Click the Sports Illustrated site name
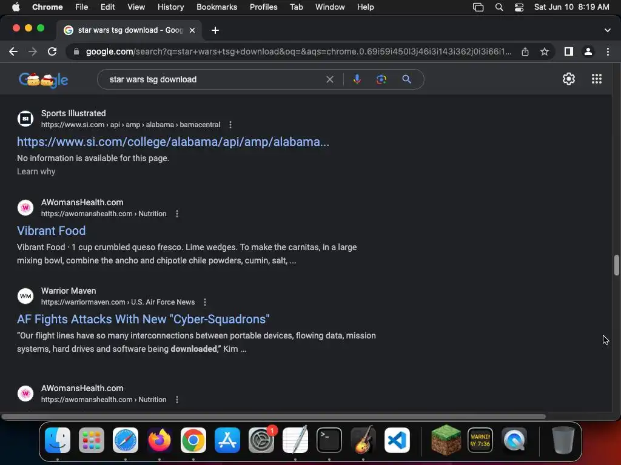The image size is (621, 465). click(73, 113)
